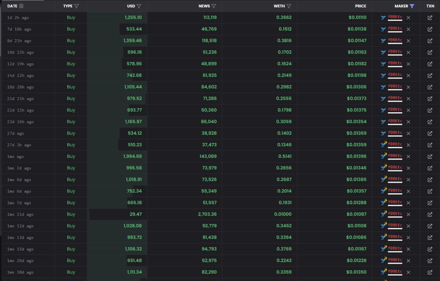The image size is (440, 281).
Task: Remove maker filter X in 1mo ago row
Action: [408, 157]
